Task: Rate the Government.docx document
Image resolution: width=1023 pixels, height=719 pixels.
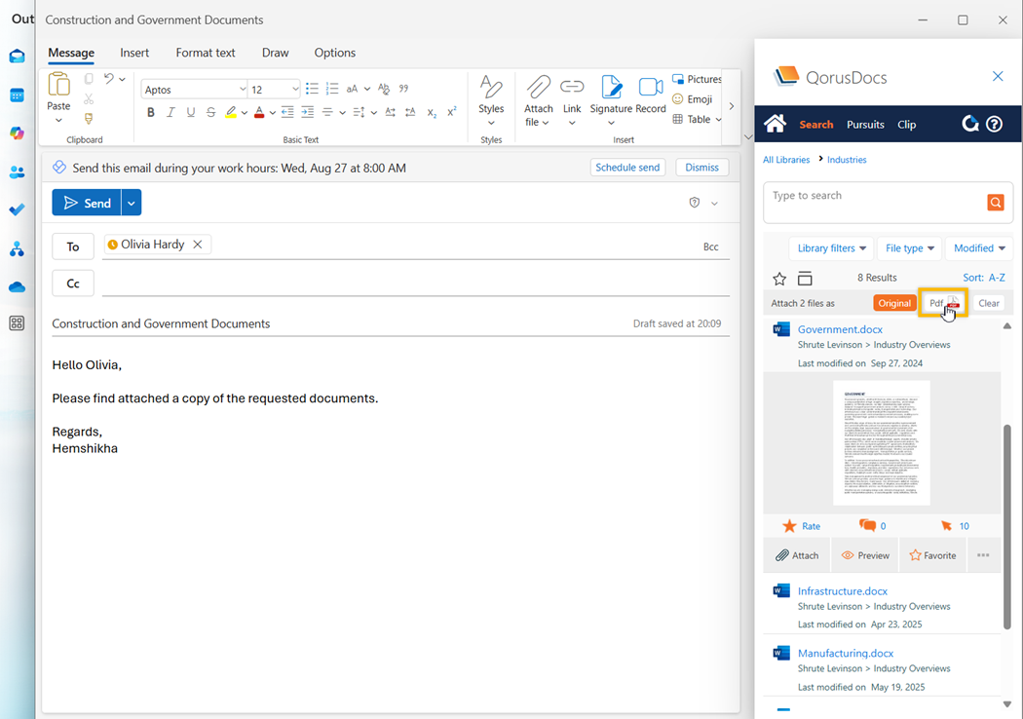Action: click(x=801, y=526)
